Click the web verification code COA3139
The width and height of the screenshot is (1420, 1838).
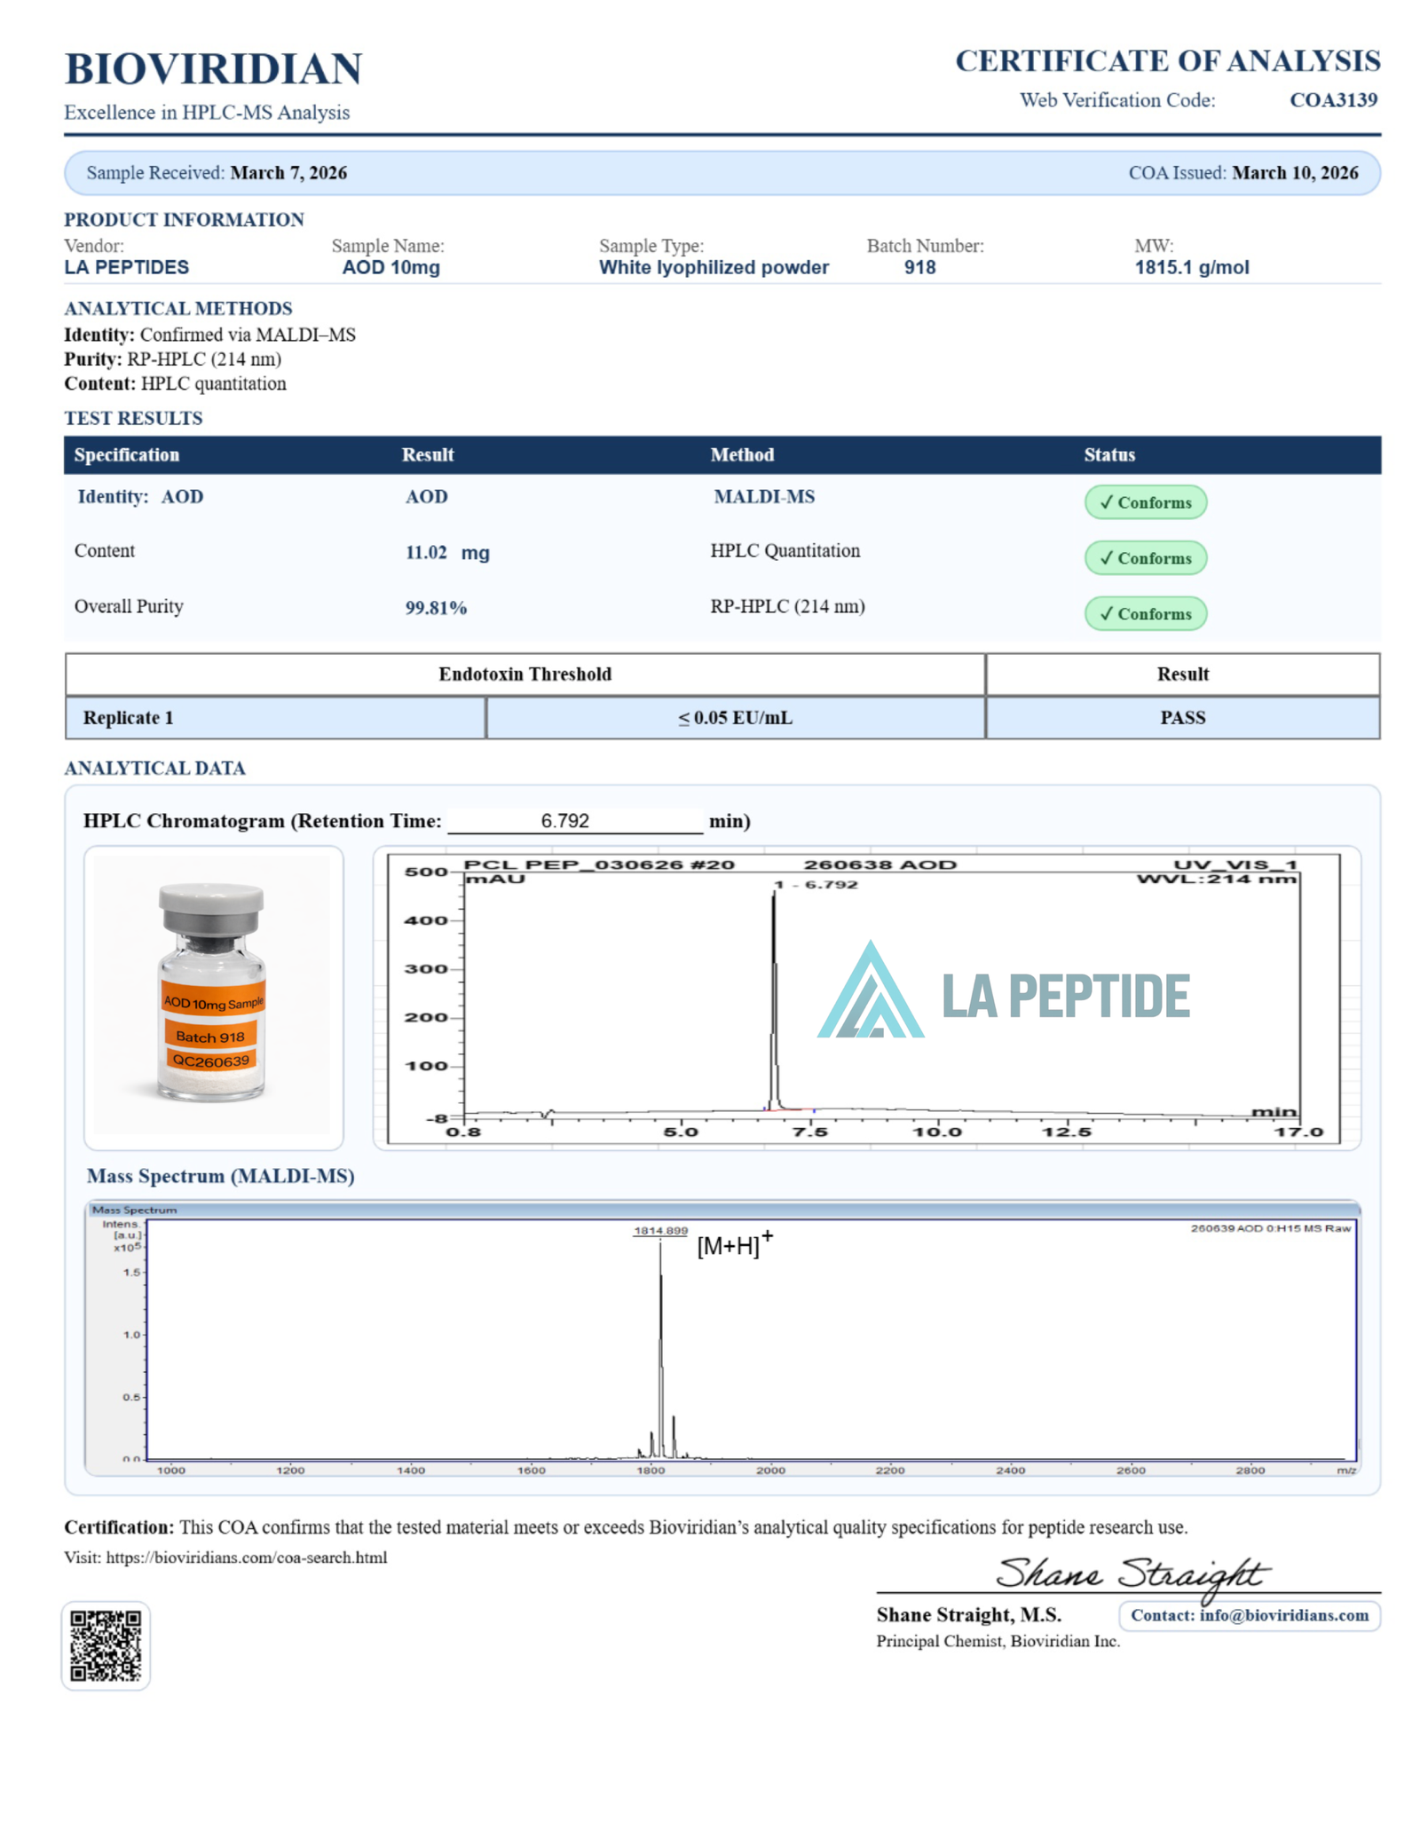[1333, 100]
